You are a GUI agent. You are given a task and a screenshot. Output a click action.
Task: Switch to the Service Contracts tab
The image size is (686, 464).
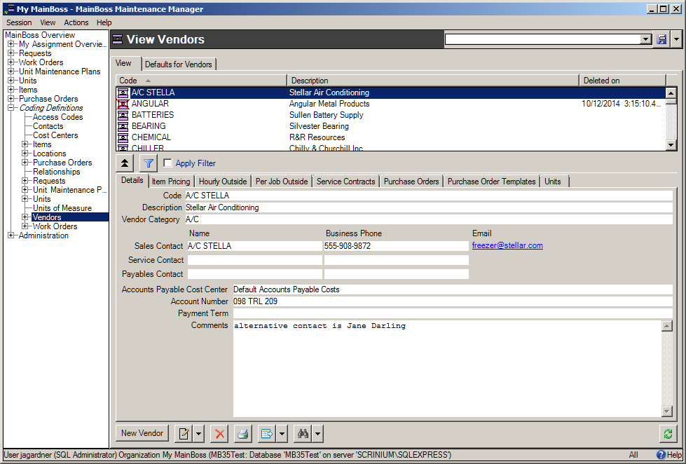click(x=345, y=182)
